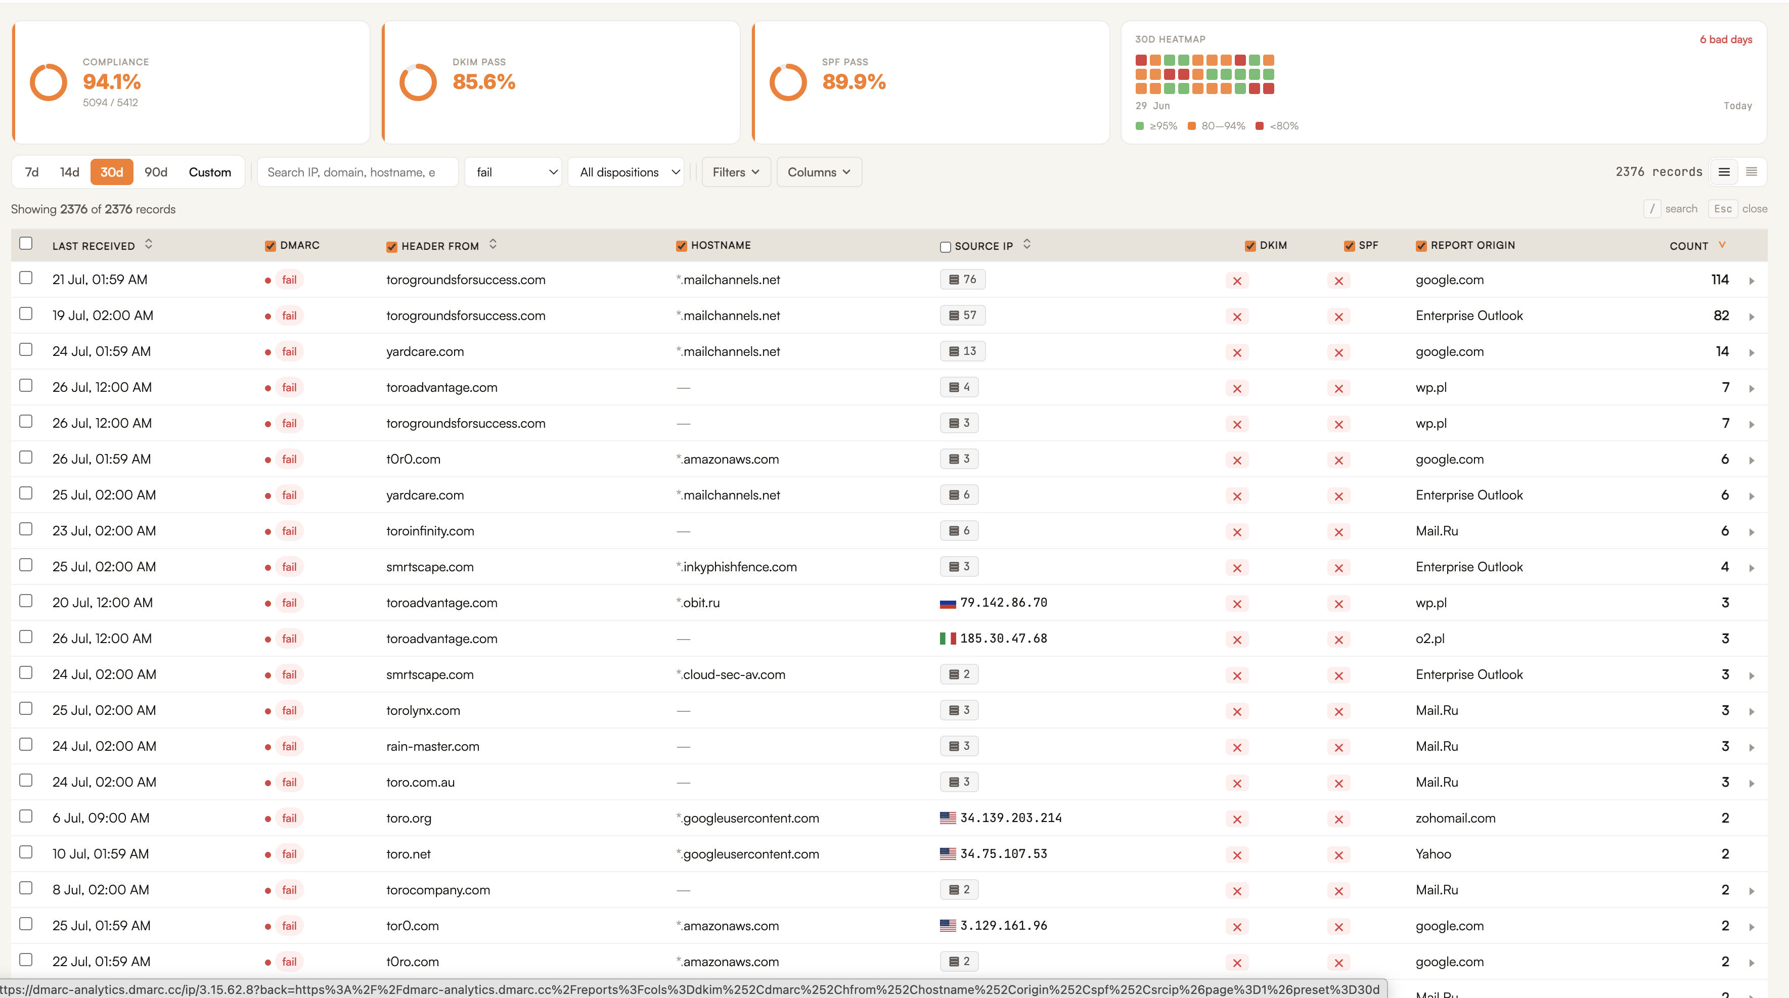
Task: Click first red heatmap day square
Action: [x=1141, y=61]
